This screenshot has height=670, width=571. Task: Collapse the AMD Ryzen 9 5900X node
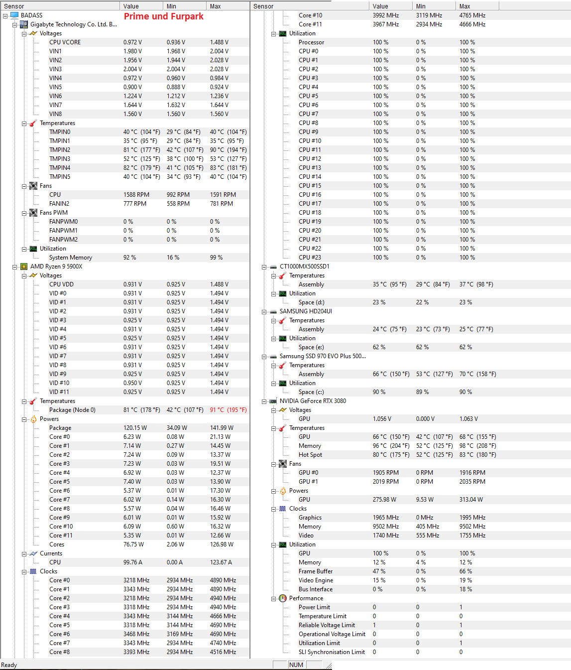[x=15, y=267]
